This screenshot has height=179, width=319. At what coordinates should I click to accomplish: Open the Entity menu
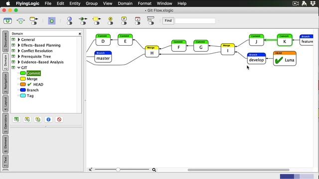point(75,3)
